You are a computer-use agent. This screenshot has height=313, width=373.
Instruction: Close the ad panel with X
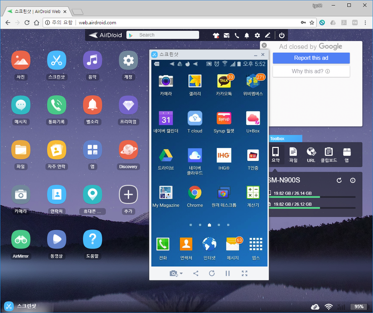click(264, 45)
